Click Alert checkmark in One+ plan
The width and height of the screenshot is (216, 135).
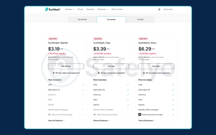click(173, 100)
